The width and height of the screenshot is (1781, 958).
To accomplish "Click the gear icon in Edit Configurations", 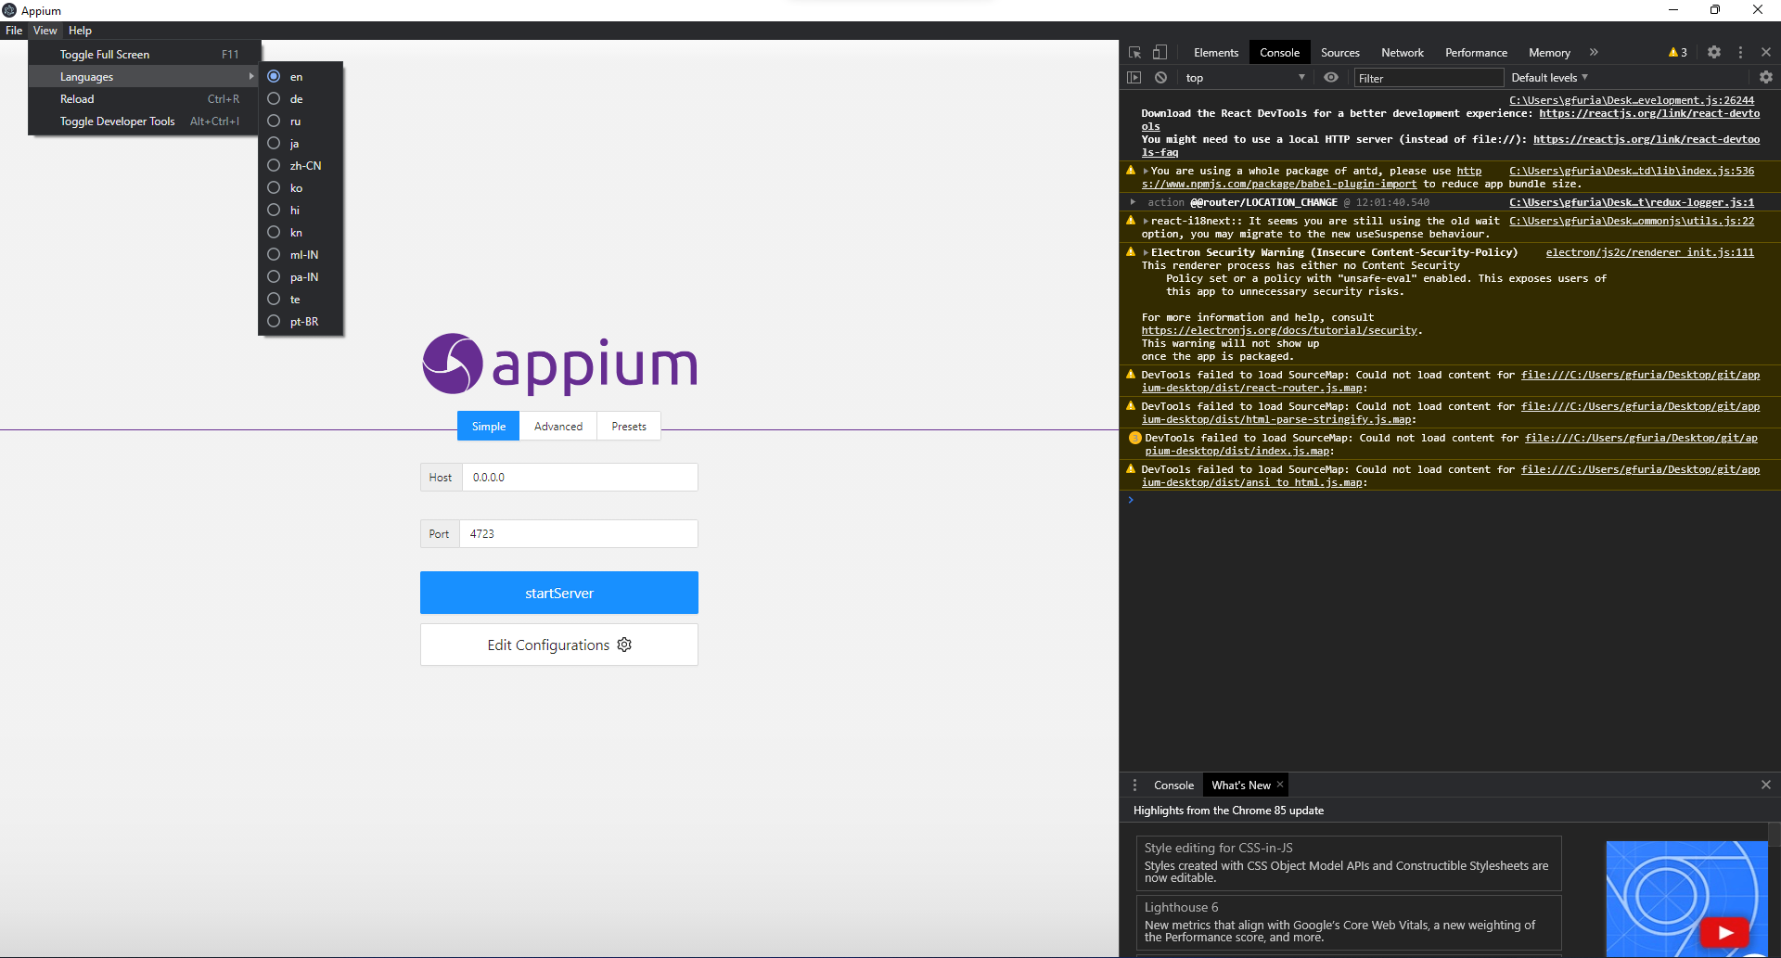I will click(624, 645).
